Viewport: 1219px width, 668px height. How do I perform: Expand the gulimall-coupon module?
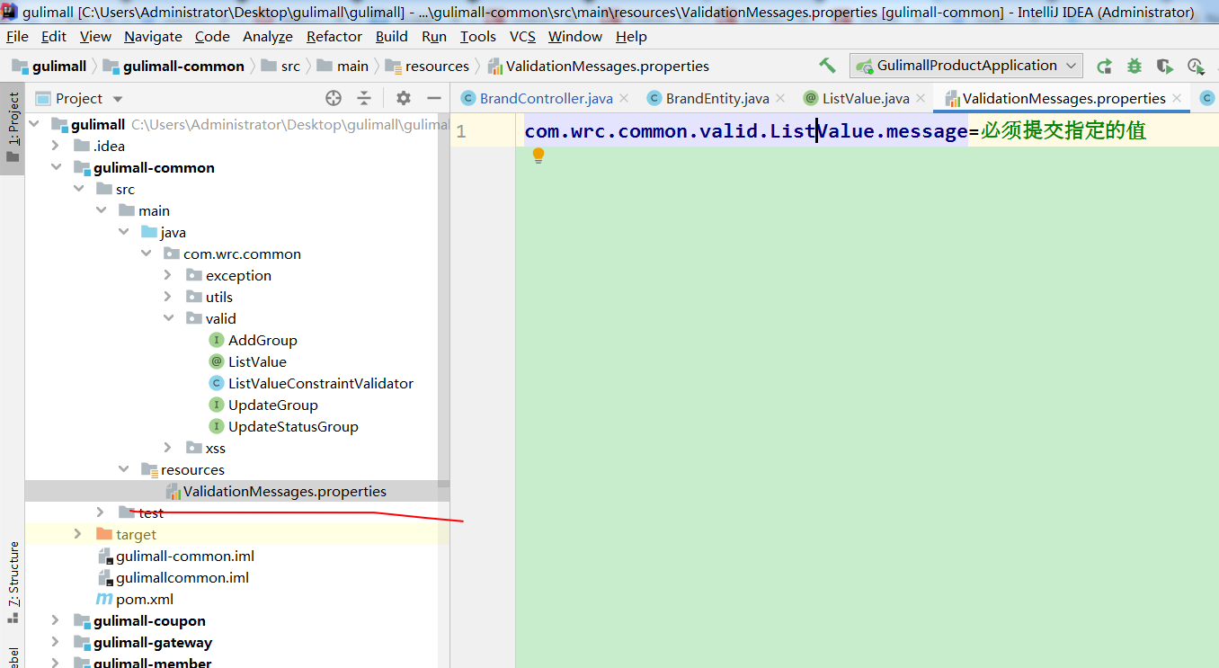pyautogui.click(x=56, y=620)
